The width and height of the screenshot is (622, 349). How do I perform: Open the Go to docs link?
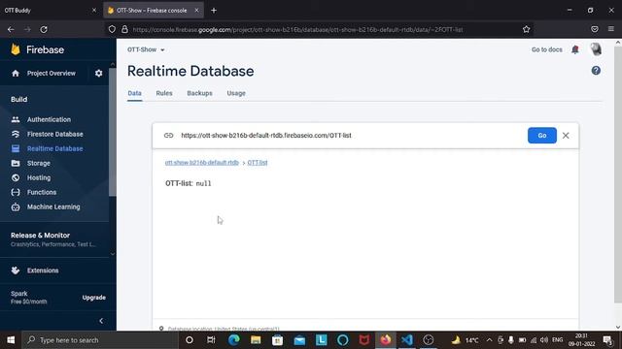tap(546, 49)
